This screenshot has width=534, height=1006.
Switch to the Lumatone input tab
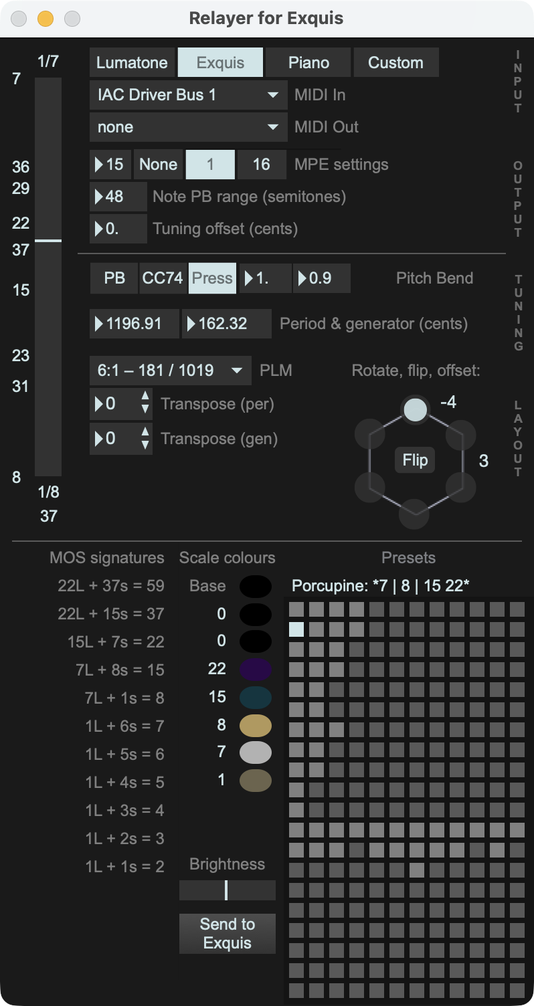(132, 63)
